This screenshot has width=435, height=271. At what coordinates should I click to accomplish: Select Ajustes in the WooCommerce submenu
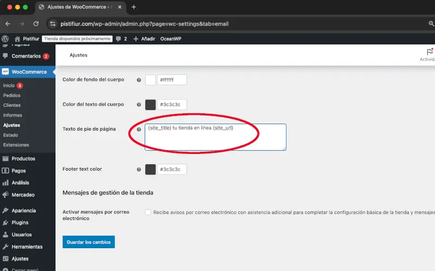coord(11,125)
